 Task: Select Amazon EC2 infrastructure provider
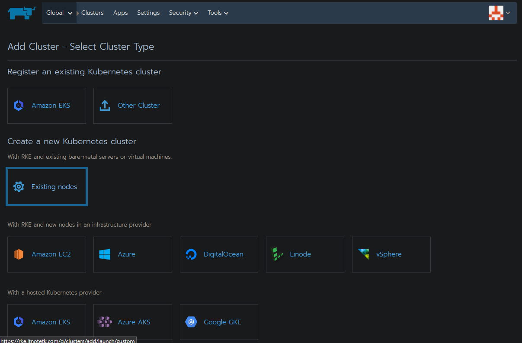pyautogui.click(x=47, y=254)
